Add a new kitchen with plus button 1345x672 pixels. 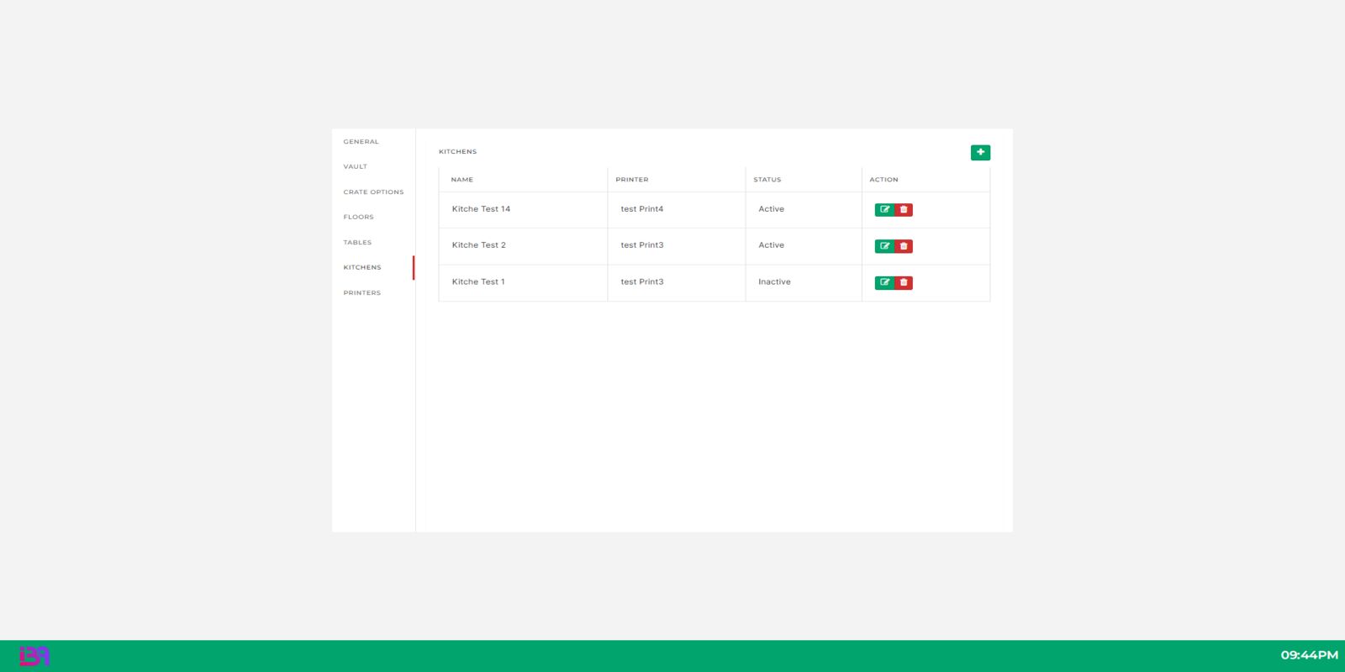[x=980, y=152]
